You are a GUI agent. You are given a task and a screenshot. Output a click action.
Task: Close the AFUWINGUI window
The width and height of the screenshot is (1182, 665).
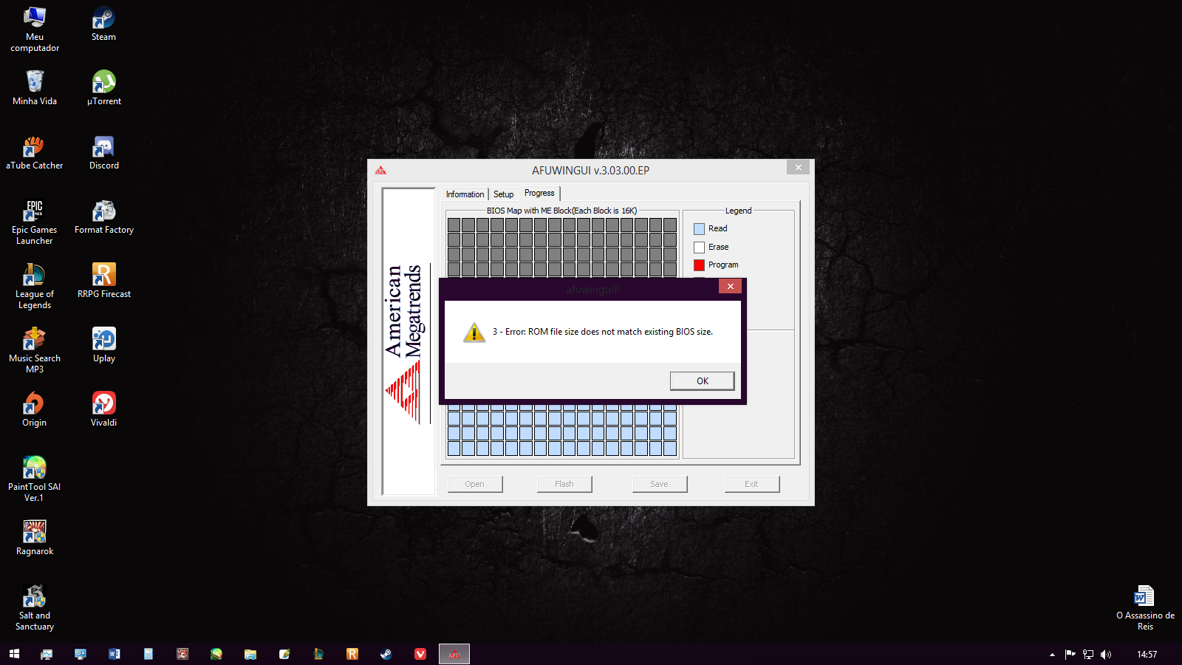[x=798, y=167]
